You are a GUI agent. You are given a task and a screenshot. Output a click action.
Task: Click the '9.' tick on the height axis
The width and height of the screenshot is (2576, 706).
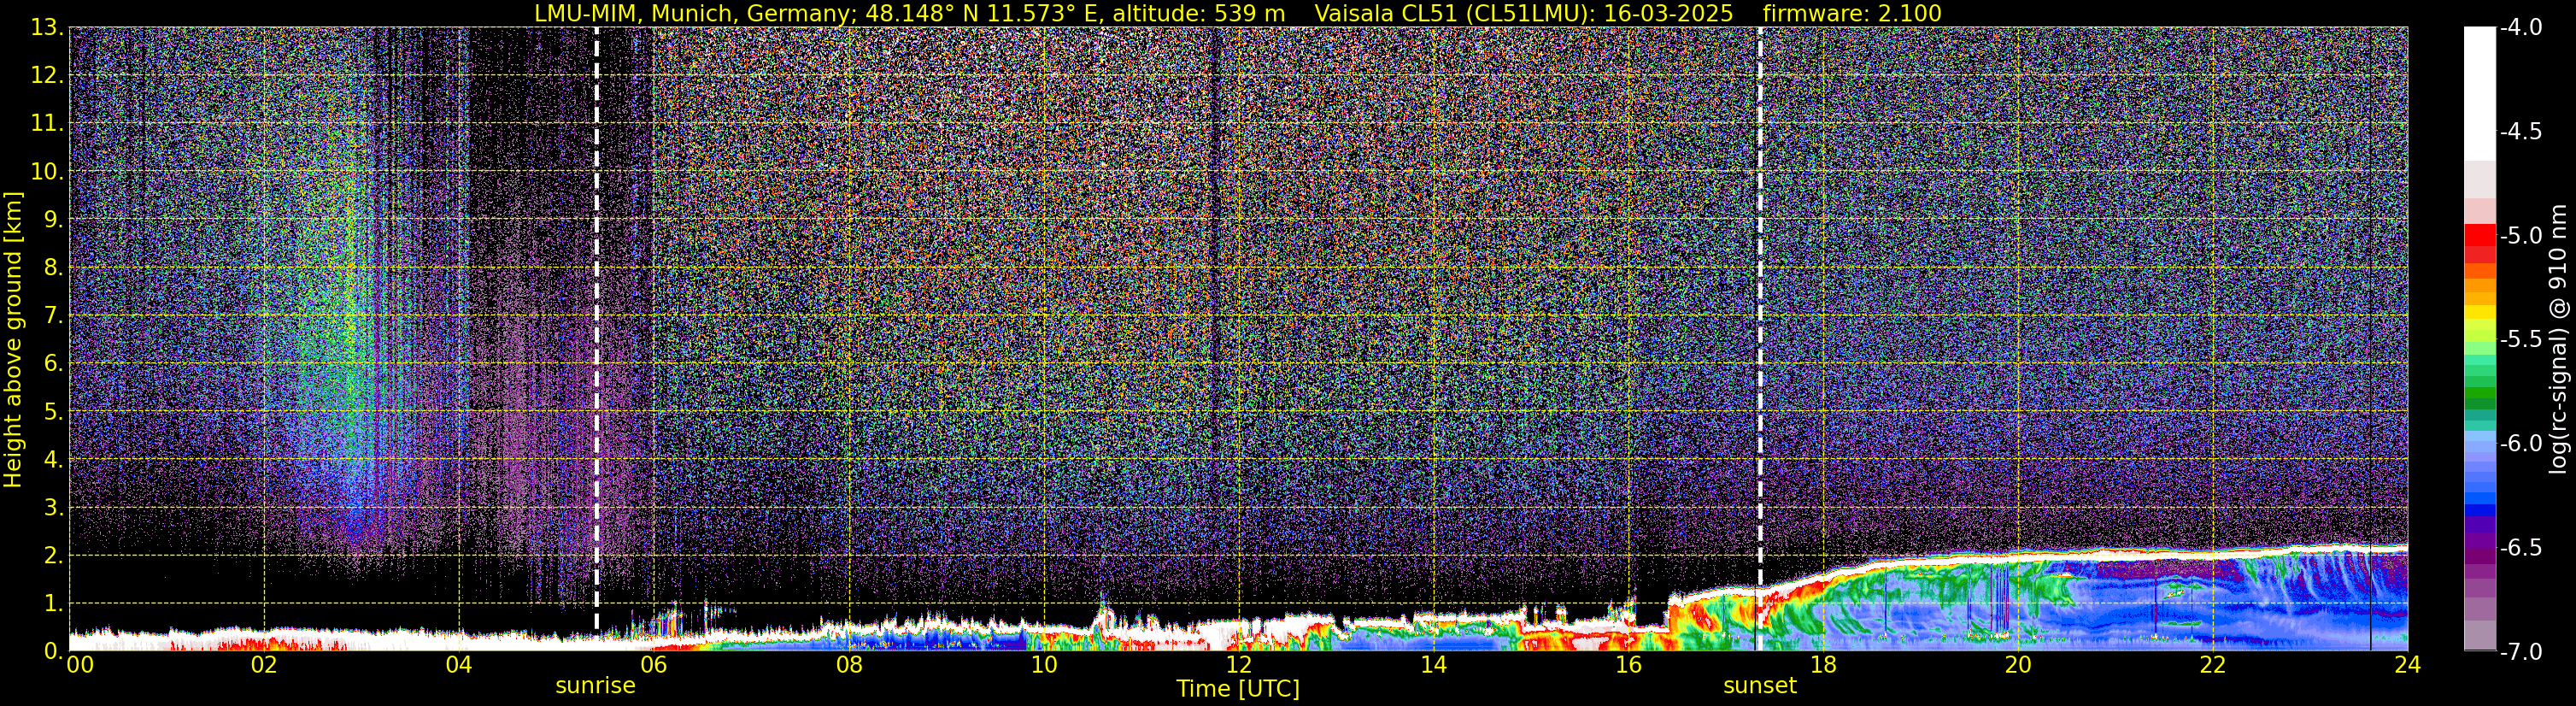point(53,220)
